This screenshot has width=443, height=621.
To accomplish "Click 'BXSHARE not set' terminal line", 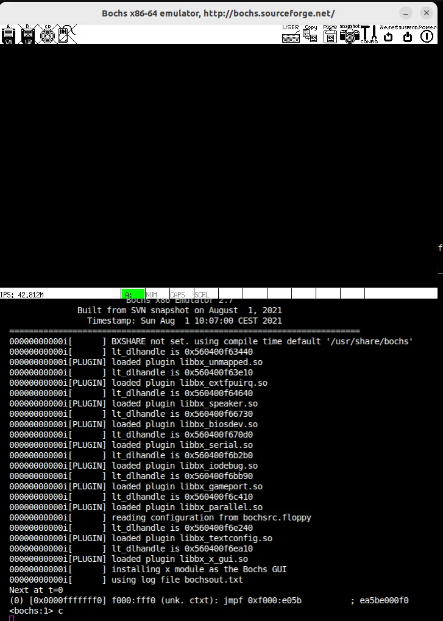I will coord(211,341).
